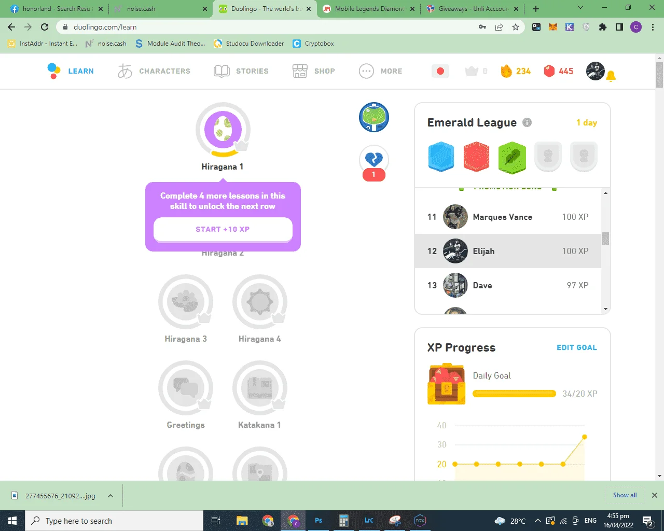
Task: Click the streak flame icon showing 234
Action: coord(506,71)
